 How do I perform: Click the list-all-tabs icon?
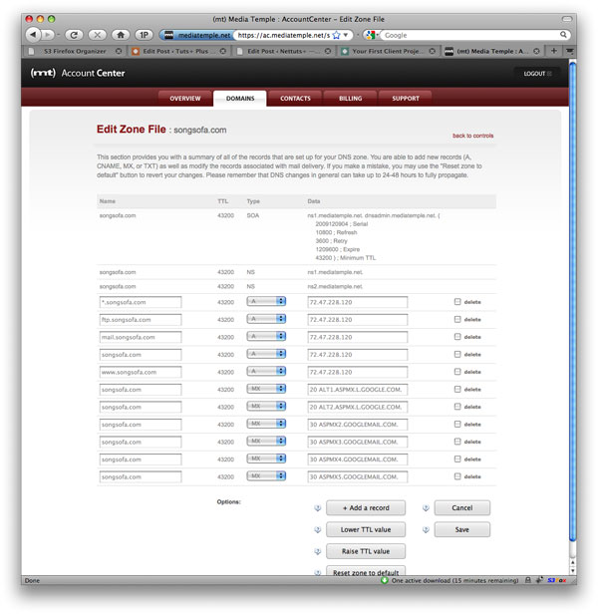click(569, 51)
